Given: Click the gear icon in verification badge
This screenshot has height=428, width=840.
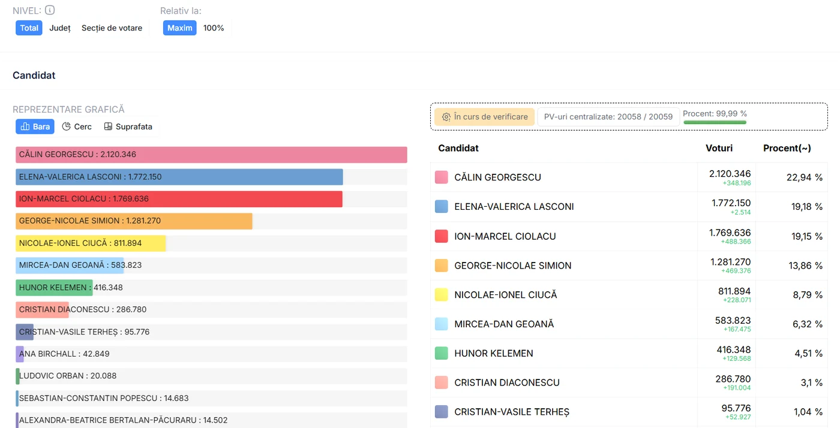Looking at the screenshot, I should point(446,117).
